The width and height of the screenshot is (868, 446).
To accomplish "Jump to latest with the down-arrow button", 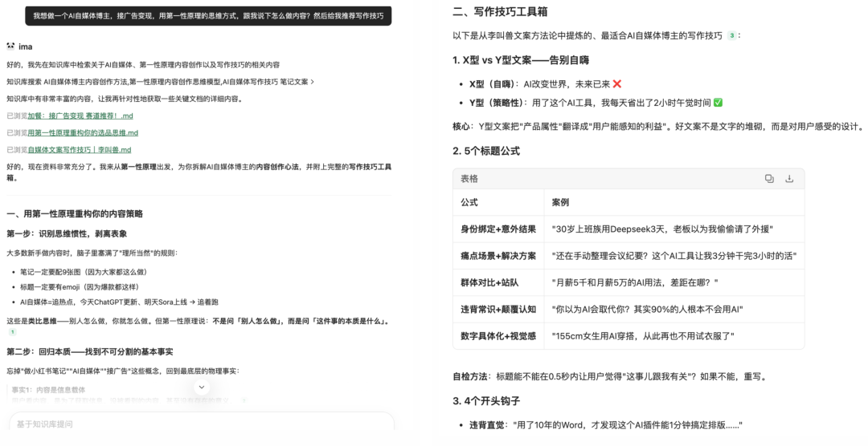I will (202, 387).
